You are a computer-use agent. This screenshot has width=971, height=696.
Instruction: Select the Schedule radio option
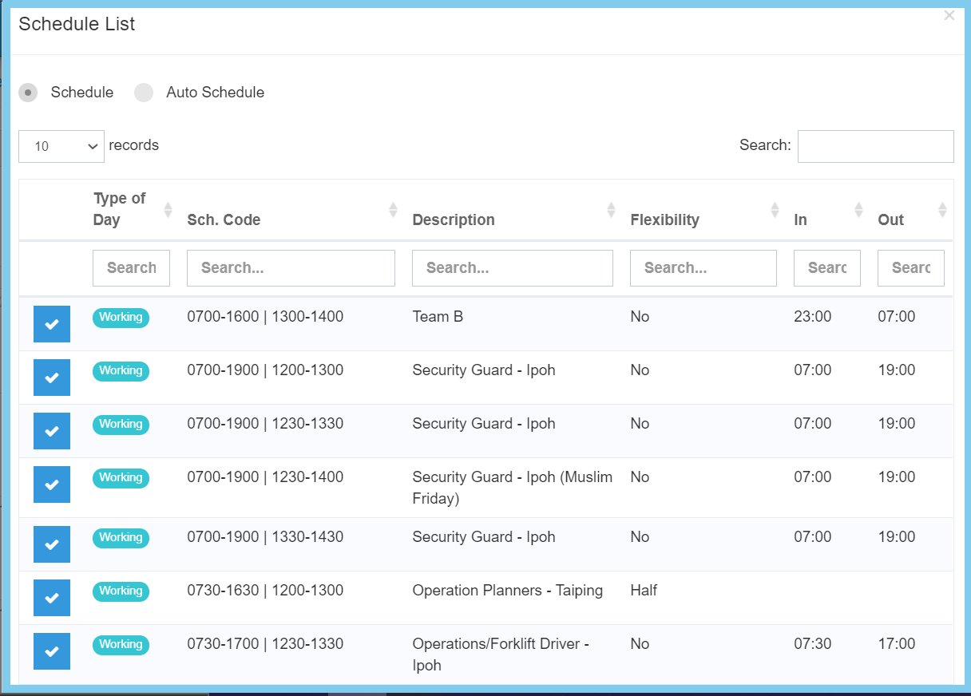[x=29, y=93]
